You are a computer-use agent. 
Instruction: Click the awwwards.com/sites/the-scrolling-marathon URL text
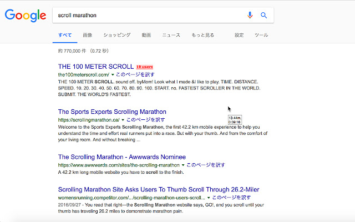(119, 165)
